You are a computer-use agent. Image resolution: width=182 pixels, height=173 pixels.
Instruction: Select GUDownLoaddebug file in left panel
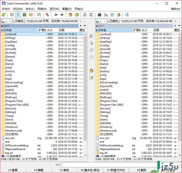(x=42, y=145)
